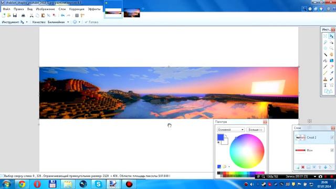Undo the last action
This screenshot has height=189, width=336.
[x=62, y=15]
